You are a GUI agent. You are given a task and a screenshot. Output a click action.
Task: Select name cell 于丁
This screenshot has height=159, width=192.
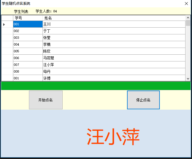point(114,31)
